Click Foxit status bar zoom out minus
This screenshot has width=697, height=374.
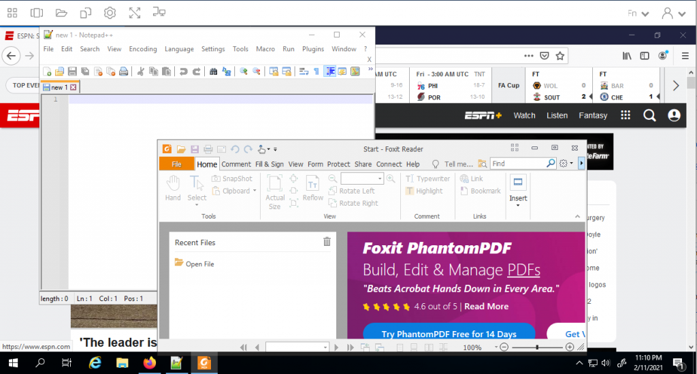(504, 347)
